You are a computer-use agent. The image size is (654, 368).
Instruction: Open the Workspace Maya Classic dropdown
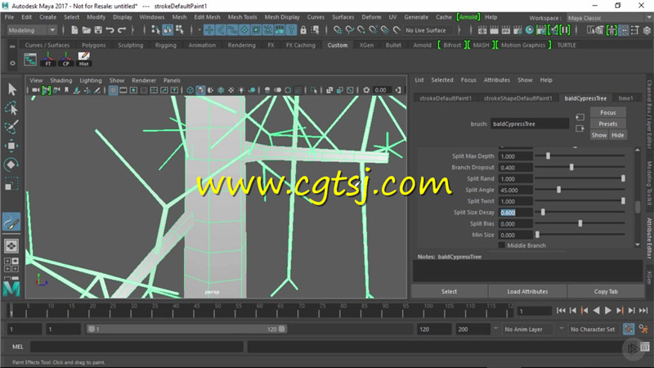608,18
